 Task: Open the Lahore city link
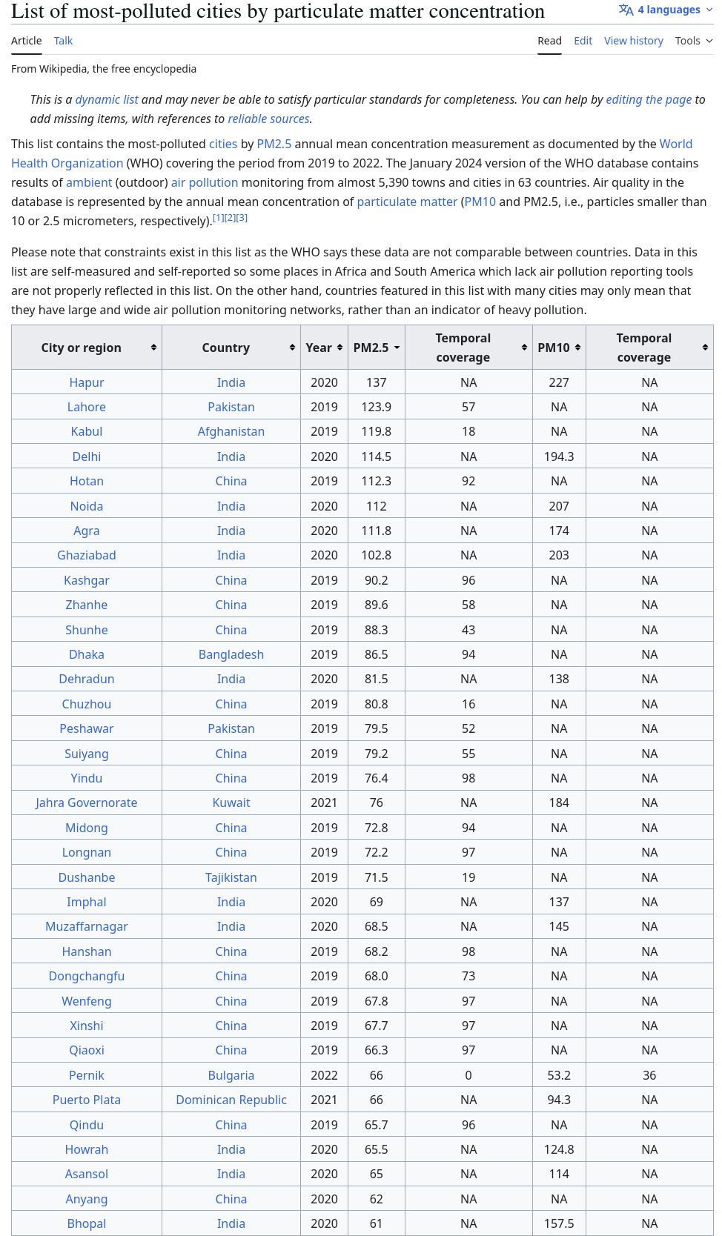(87, 407)
